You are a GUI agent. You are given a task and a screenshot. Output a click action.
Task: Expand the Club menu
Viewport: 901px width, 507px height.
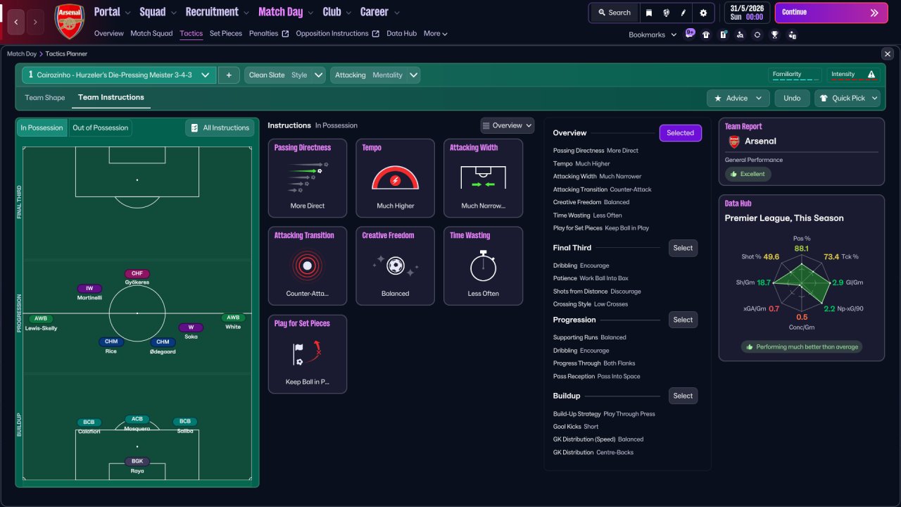click(338, 12)
